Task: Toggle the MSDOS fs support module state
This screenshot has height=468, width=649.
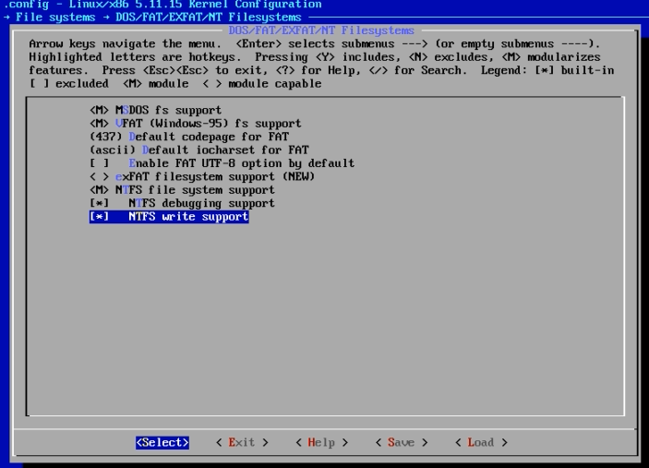Action: [156, 111]
